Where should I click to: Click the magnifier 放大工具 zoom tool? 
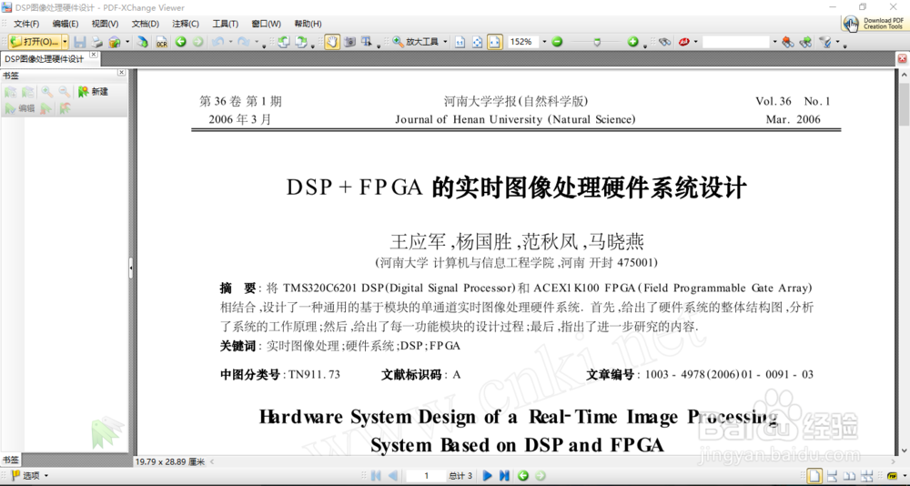tap(416, 42)
